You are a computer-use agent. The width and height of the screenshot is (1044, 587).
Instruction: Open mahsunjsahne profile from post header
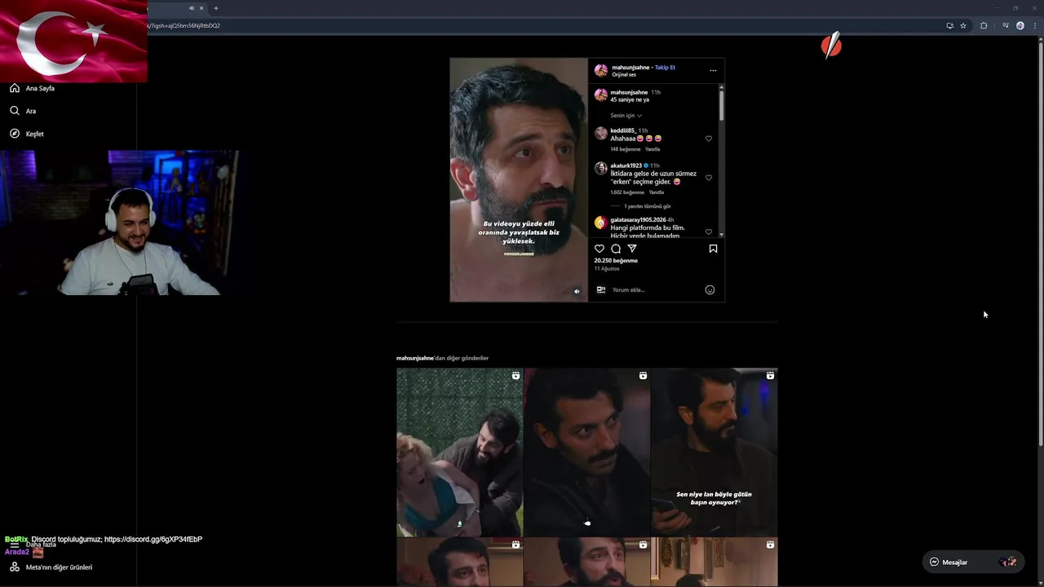[x=630, y=68]
